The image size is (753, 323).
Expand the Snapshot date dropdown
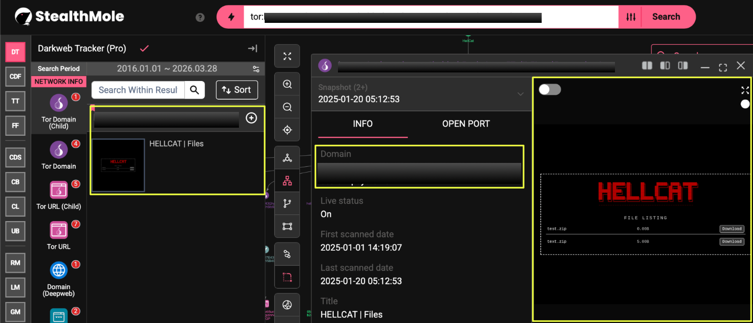click(x=520, y=94)
